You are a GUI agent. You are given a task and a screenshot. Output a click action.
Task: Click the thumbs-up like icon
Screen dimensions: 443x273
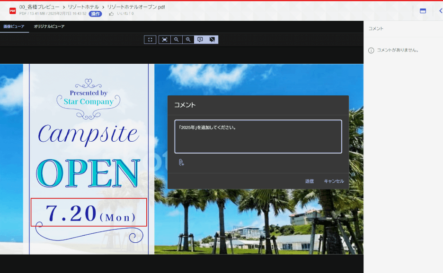111,14
